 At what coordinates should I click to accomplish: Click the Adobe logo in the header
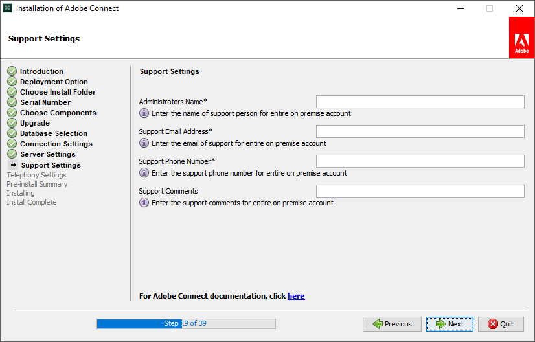click(x=521, y=38)
